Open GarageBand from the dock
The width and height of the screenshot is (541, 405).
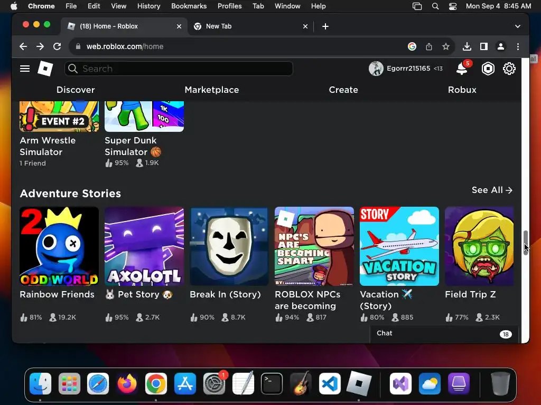pyautogui.click(x=301, y=384)
